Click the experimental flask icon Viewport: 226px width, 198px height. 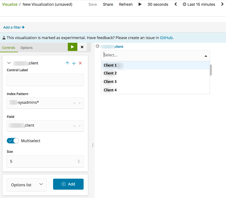coord(4,38)
